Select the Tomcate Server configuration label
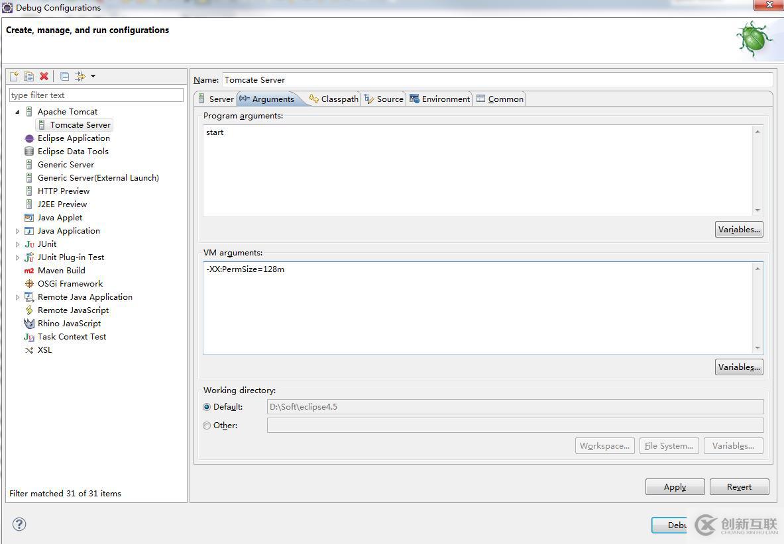Screen dimensions: 784x544 click(x=80, y=125)
